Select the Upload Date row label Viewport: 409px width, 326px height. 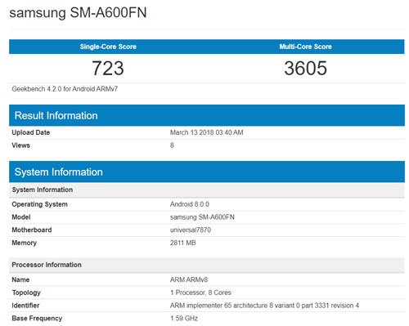[31, 132]
